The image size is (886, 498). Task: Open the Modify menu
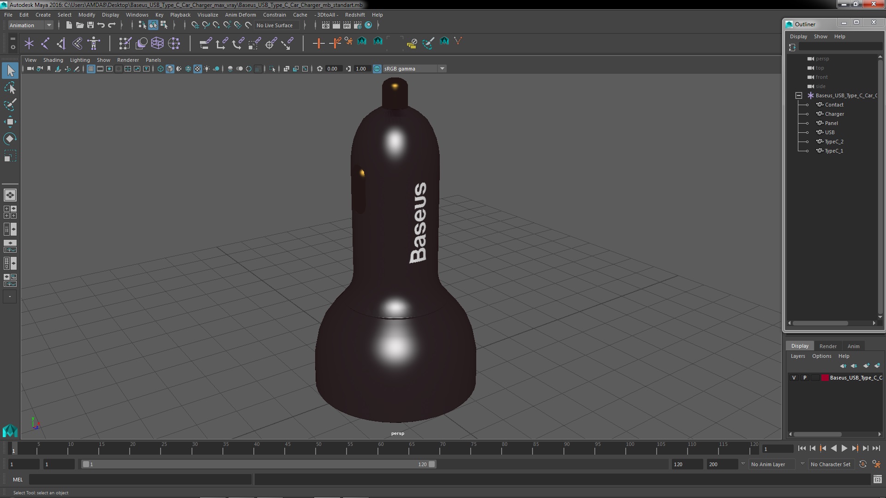[87, 15]
